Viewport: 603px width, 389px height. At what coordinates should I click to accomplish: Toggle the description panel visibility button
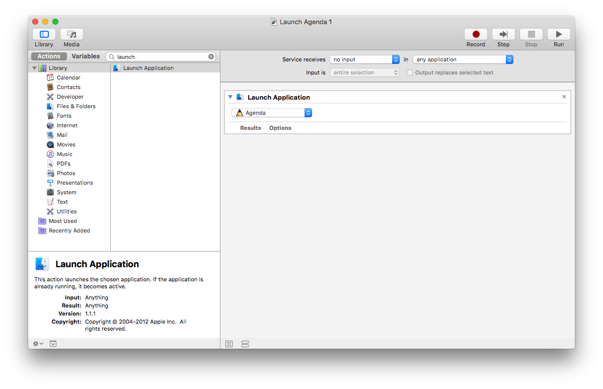[x=53, y=344]
